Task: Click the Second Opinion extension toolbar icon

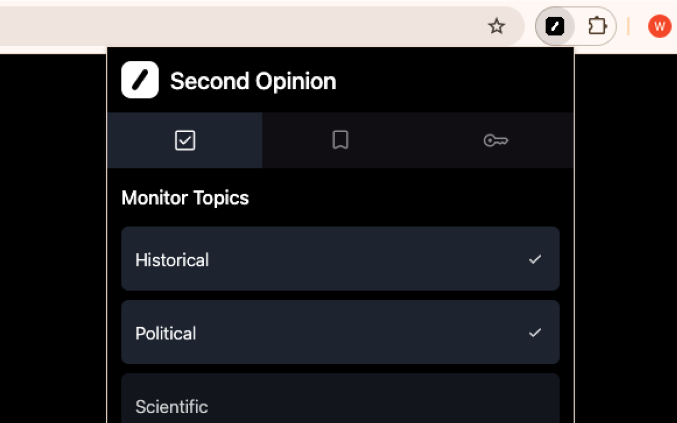Action: point(555,26)
